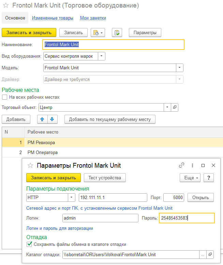Image resolution: width=223 pixels, height=265 pixels.
Task: Expand the Вид оборудования dropdown
Action: tap(102, 56)
